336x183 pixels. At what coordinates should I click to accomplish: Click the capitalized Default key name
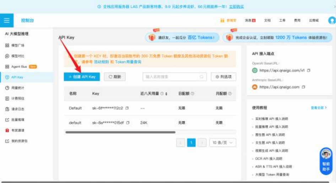[x=75, y=108]
